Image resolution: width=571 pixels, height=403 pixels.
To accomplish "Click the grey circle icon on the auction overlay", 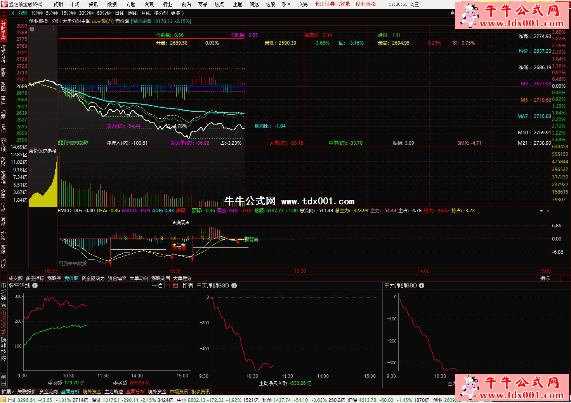I will coord(32,29).
